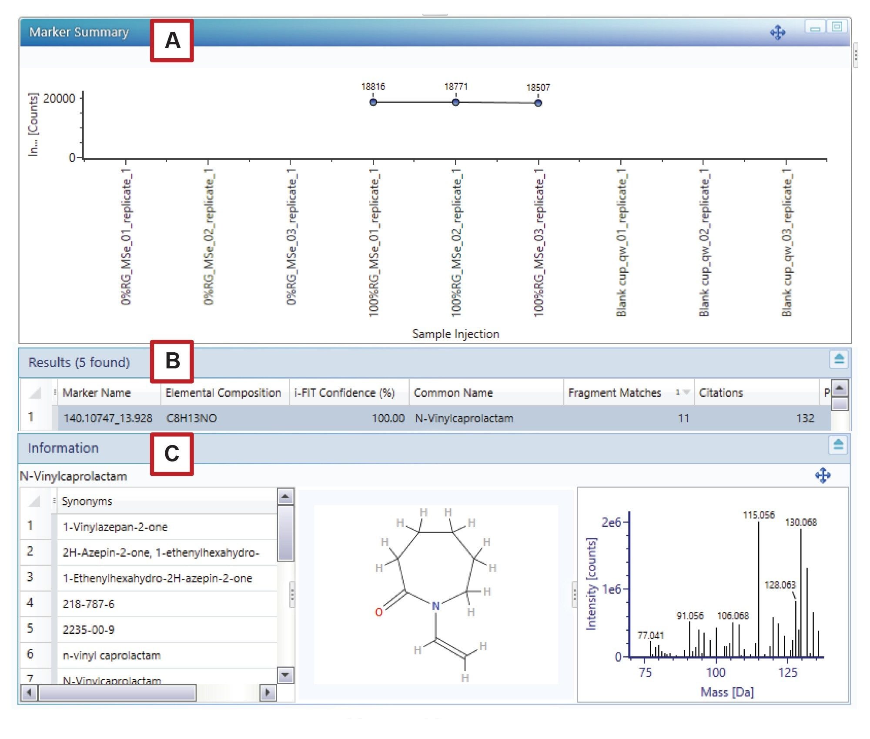Click the synonyms vertical scrollbar thumb
This screenshot has height=739, width=870.
[x=285, y=533]
